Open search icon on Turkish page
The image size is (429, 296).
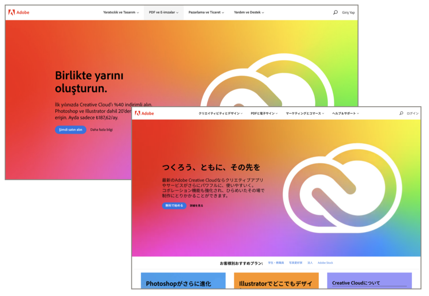(335, 12)
